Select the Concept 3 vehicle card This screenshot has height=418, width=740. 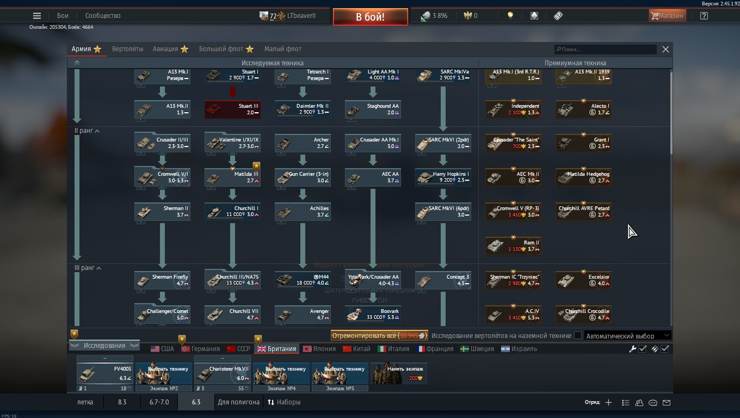(x=443, y=280)
